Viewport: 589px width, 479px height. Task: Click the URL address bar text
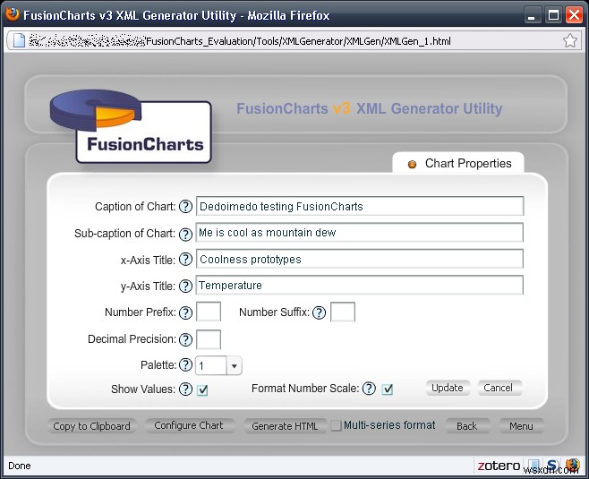(x=298, y=41)
